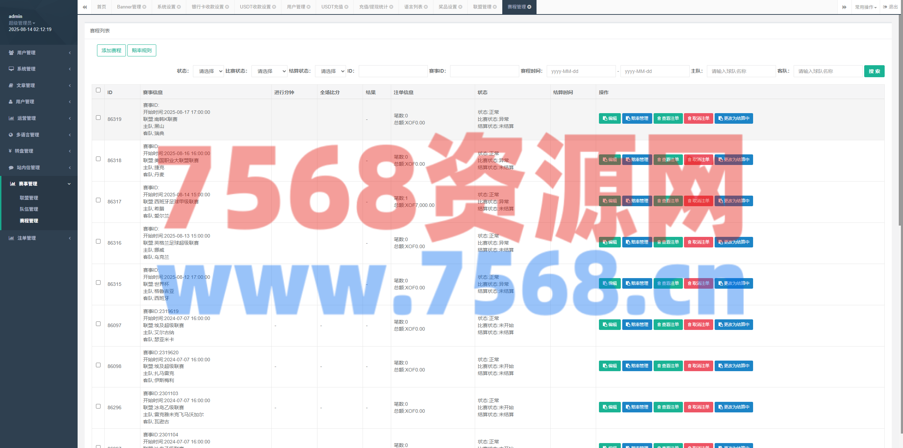Select the checkbox for row 86316
903x448 pixels.
(98, 241)
